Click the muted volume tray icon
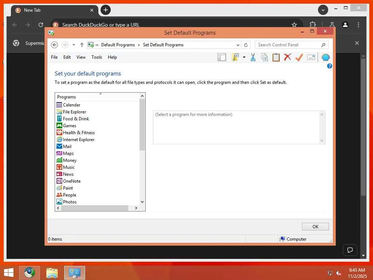 tap(338, 273)
